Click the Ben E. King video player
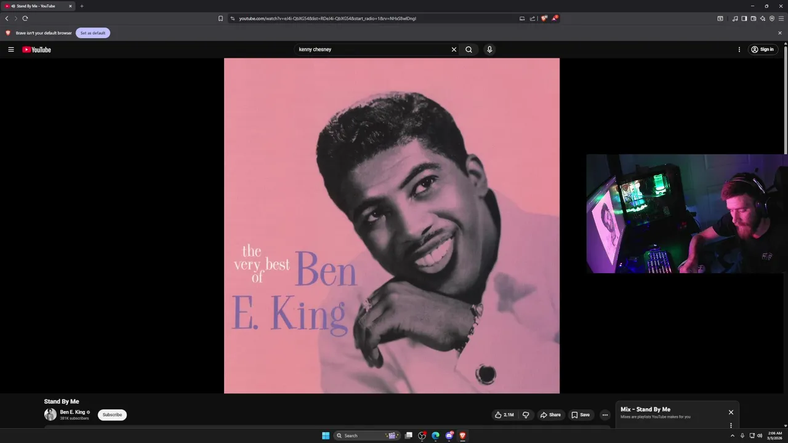The width and height of the screenshot is (788, 443). click(x=392, y=225)
